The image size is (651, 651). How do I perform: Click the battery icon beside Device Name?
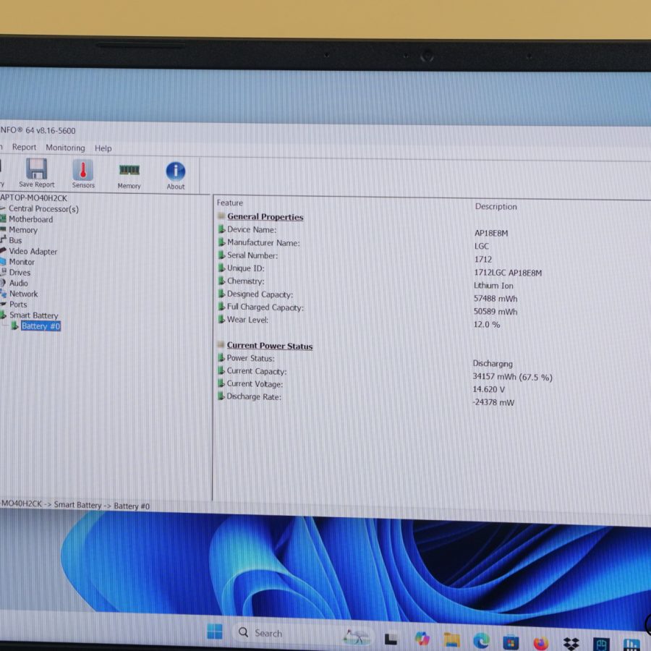222,229
